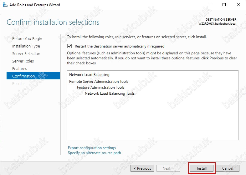Viewport: 246px width, 175px height.
Task: Open the Features step
Action: 19,69
